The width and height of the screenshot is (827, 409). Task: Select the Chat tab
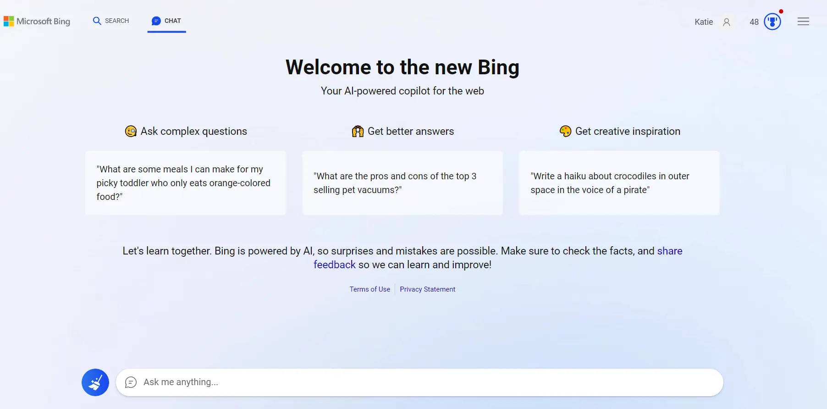pyautogui.click(x=166, y=21)
